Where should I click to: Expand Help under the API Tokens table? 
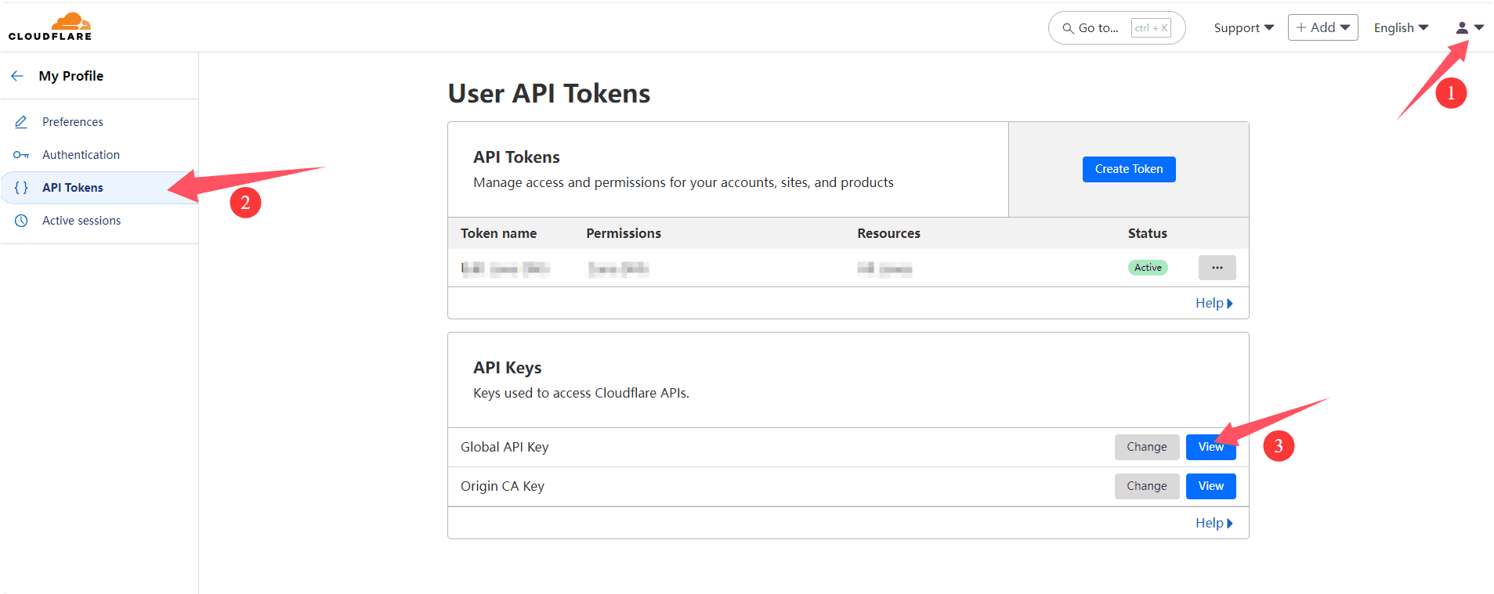pos(1214,303)
